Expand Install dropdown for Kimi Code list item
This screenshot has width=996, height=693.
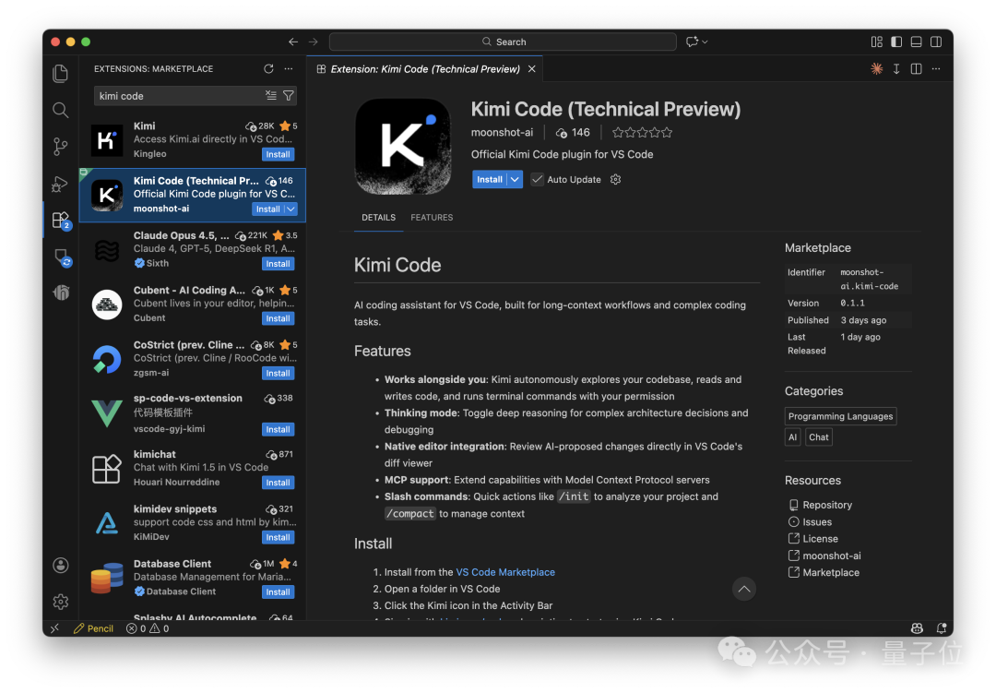pyautogui.click(x=290, y=209)
